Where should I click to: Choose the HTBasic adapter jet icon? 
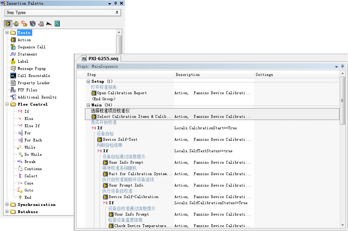tap(49, 24)
